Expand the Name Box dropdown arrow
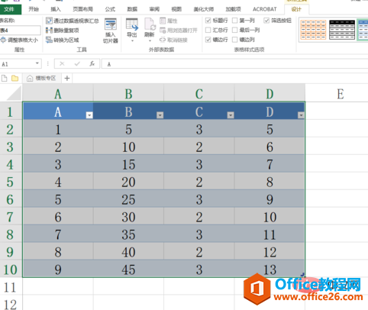The width and height of the screenshot is (368, 310). (37, 63)
